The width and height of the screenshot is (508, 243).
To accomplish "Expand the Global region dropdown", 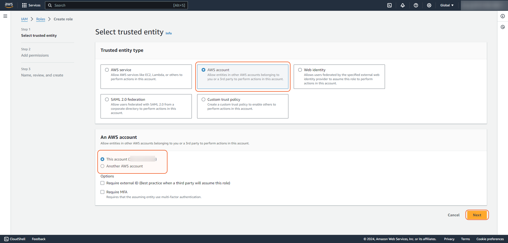I will pyautogui.click(x=447, y=5).
